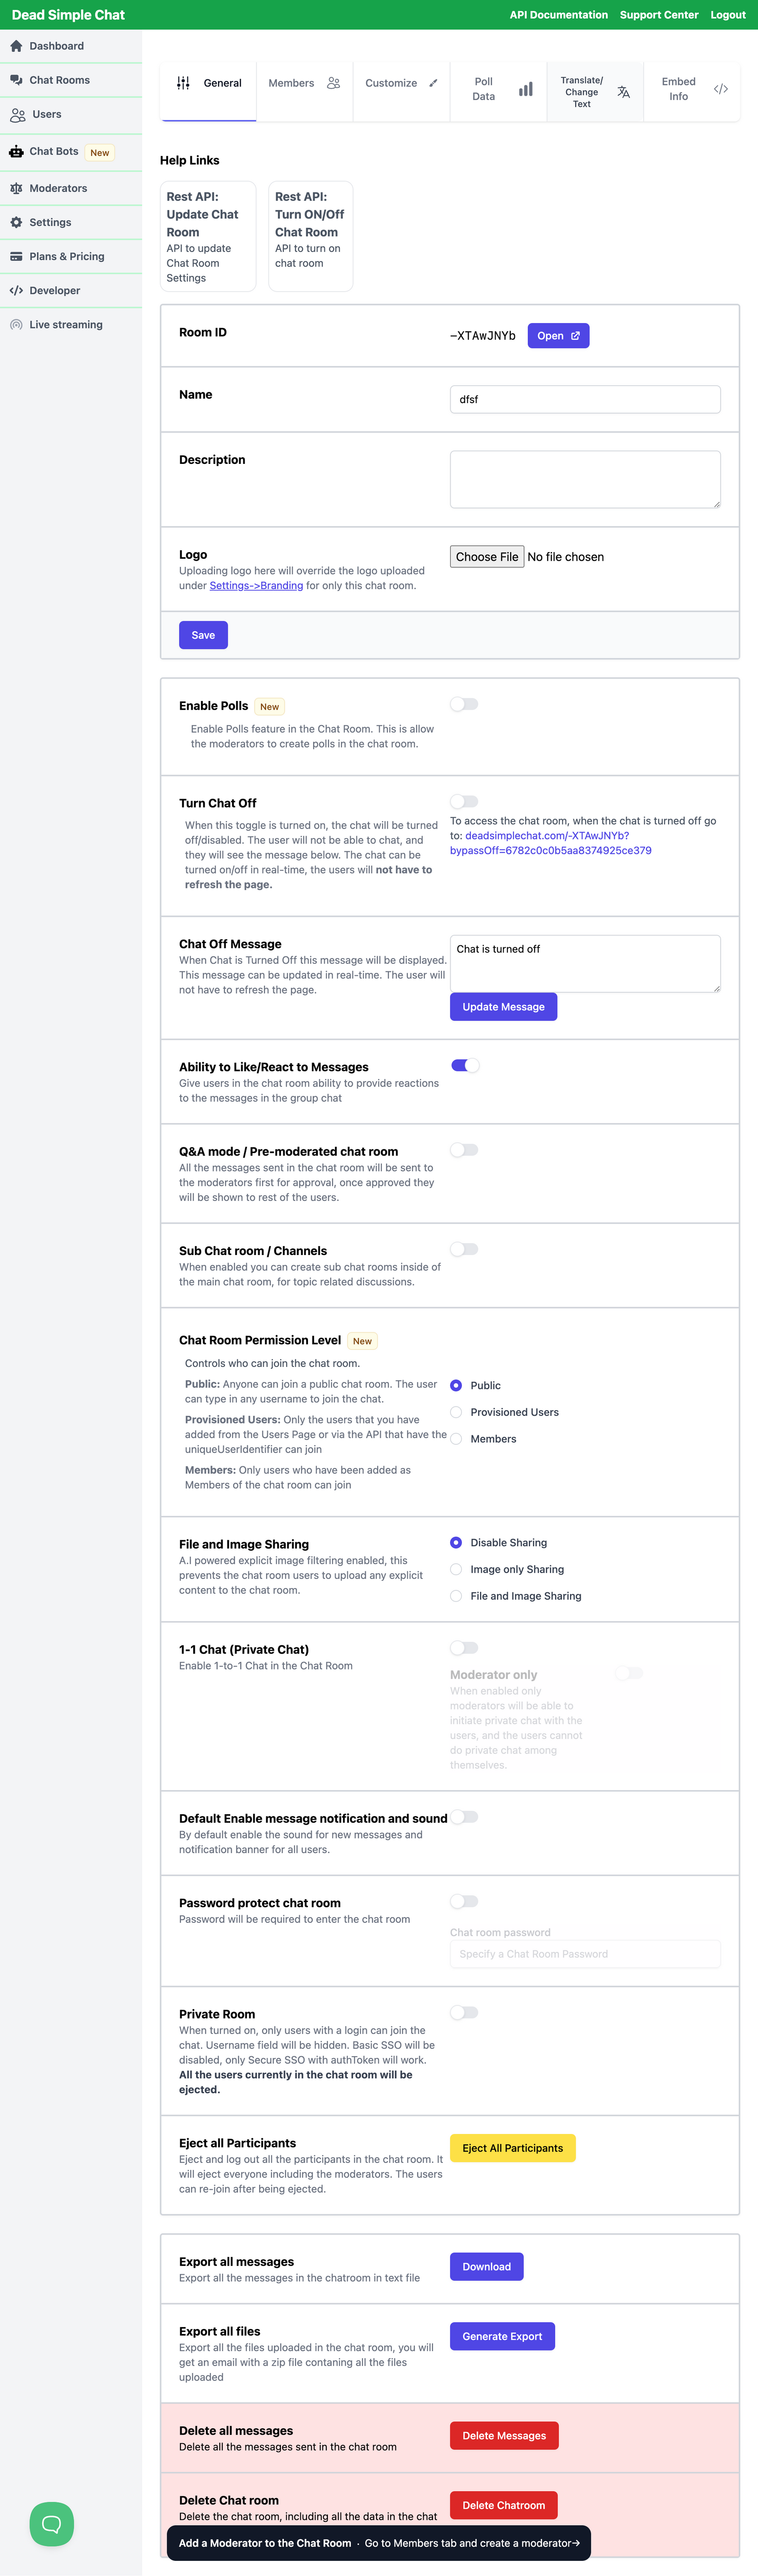Disable Ability to Like/React to Messages
Viewport: 758px width, 2576px height.
pos(463,1065)
